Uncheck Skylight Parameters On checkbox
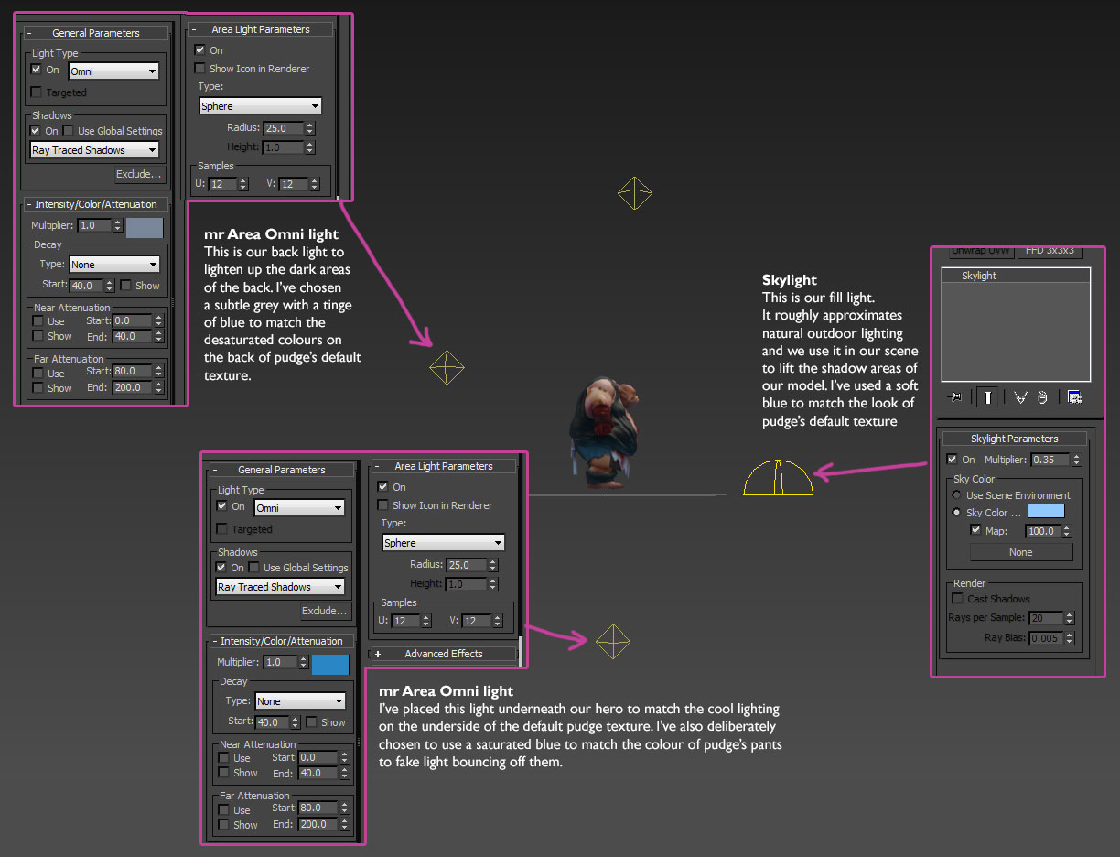This screenshot has width=1120, height=857. click(x=953, y=460)
